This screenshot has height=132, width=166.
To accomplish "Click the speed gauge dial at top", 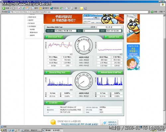I will pyautogui.click(x=84, y=46).
